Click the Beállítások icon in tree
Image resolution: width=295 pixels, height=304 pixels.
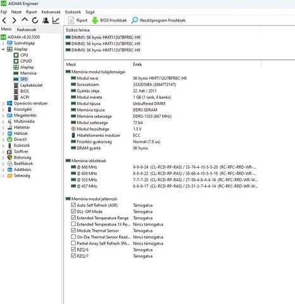point(9,163)
